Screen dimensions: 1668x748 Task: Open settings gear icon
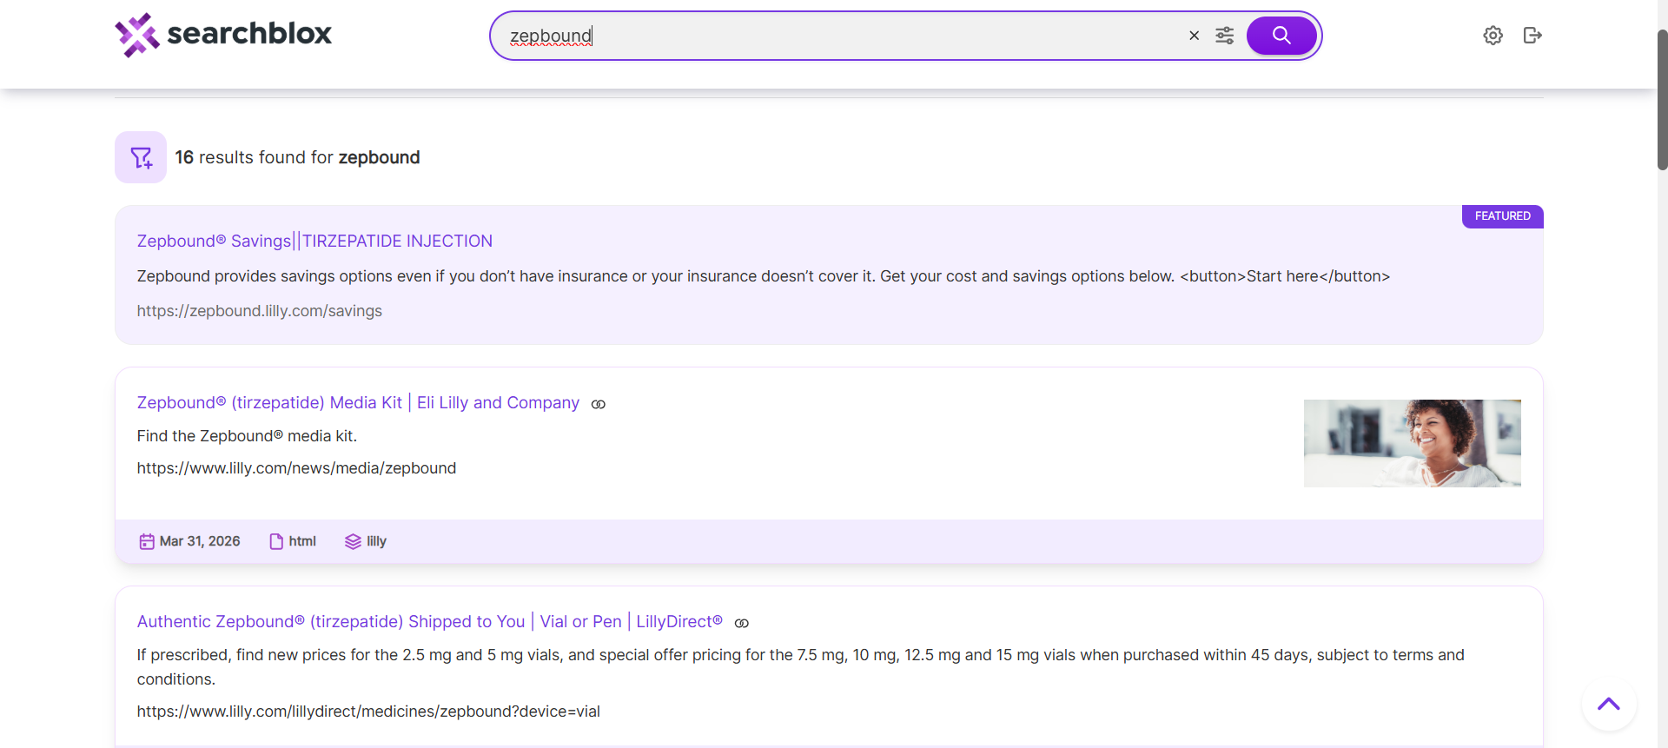tap(1493, 36)
